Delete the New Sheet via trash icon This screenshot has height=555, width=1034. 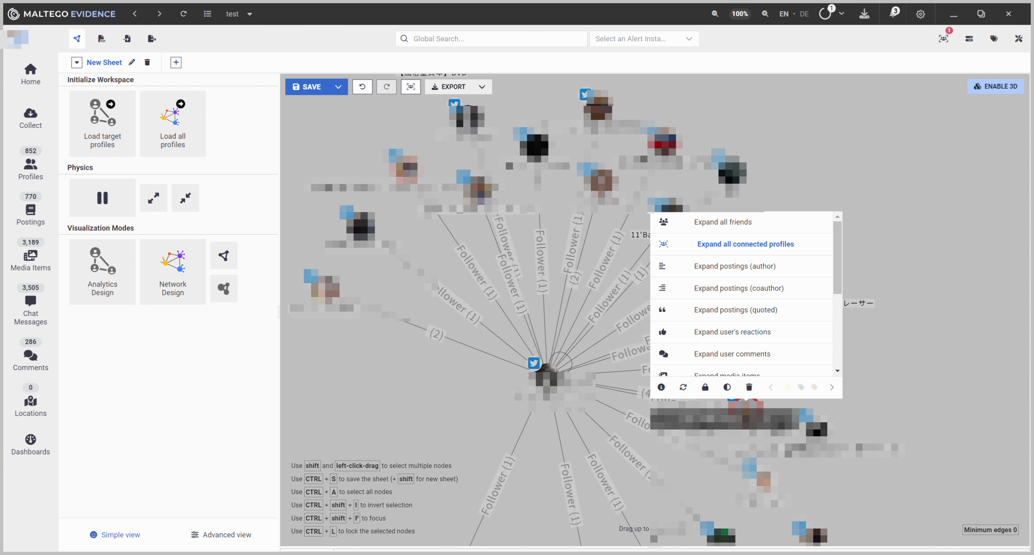pyautogui.click(x=147, y=62)
